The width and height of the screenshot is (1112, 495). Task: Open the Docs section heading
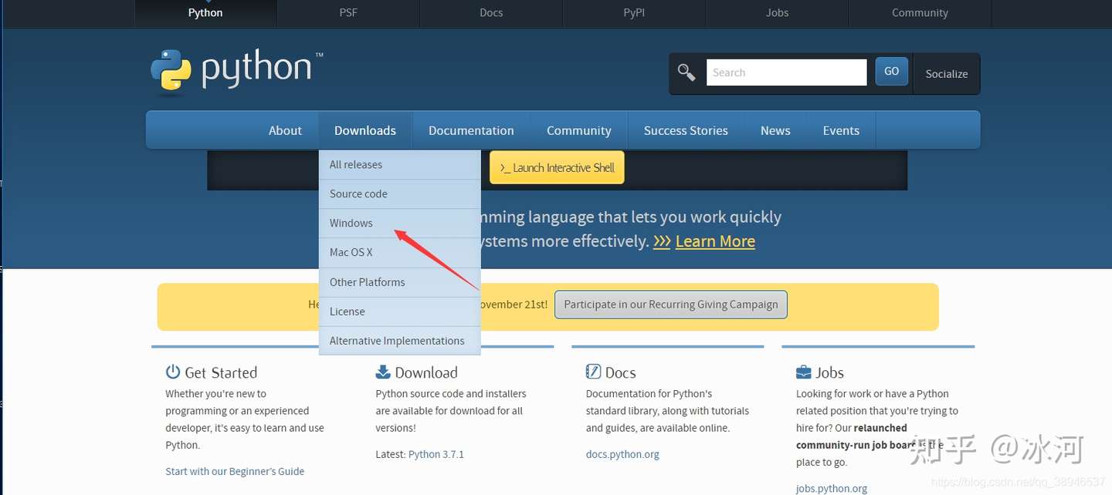621,372
